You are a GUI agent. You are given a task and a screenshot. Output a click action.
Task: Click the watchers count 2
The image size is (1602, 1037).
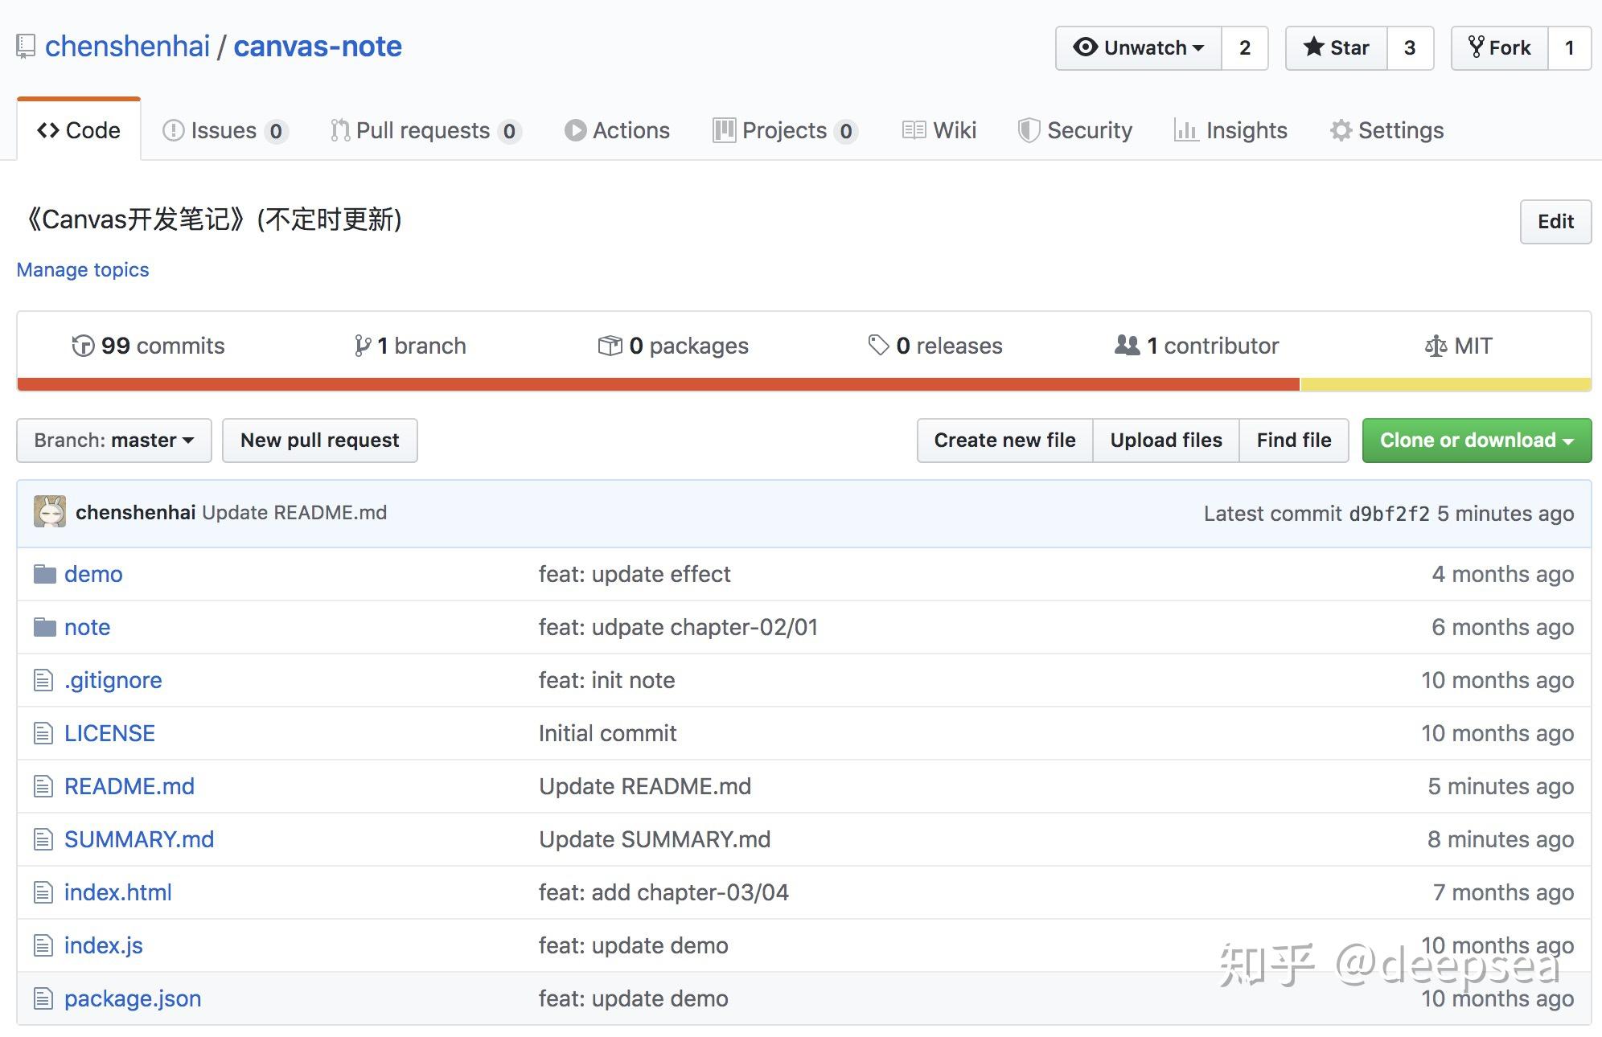click(1245, 48)
